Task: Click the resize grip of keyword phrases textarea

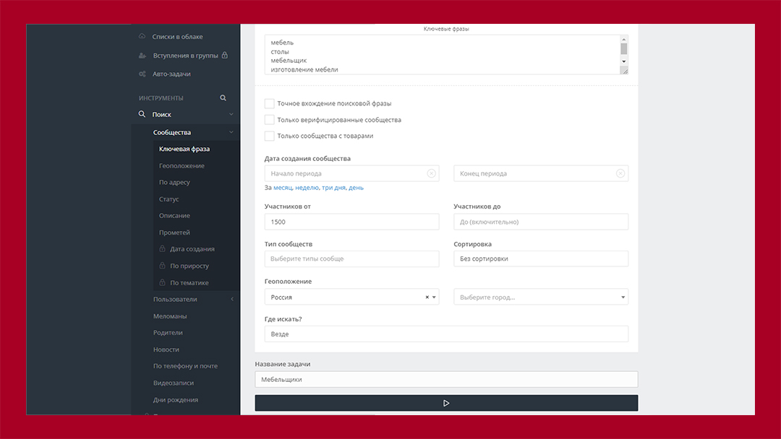Action: tap(625, 71)
